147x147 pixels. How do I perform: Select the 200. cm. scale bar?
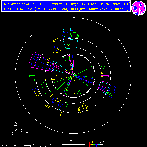coord(73,143)
